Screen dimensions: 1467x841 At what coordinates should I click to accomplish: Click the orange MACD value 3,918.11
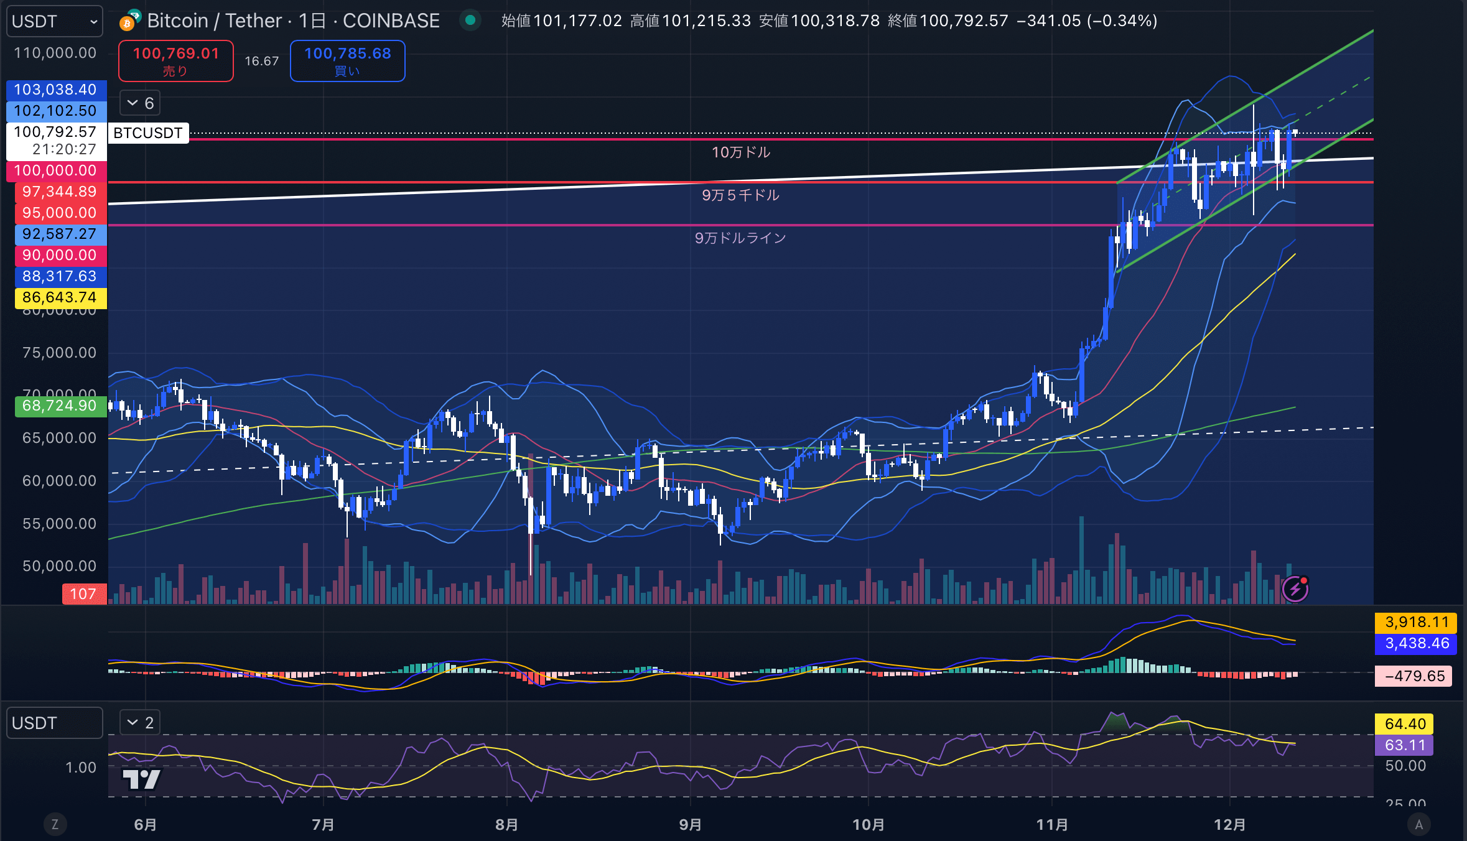pyautogui.click(x=1417, y=622)
